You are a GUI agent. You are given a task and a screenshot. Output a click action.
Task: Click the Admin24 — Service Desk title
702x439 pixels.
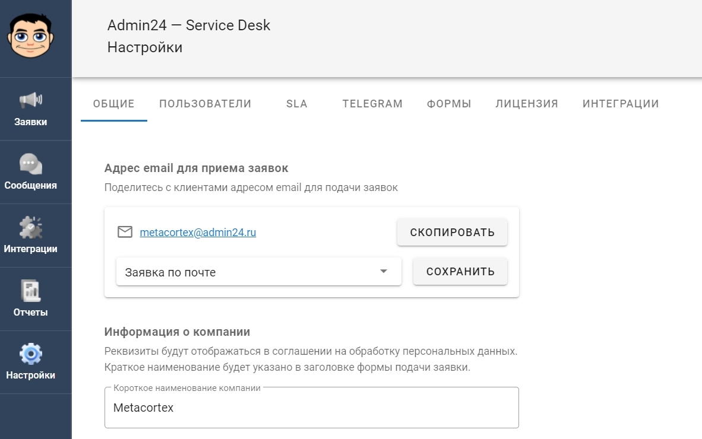[189, 25]
